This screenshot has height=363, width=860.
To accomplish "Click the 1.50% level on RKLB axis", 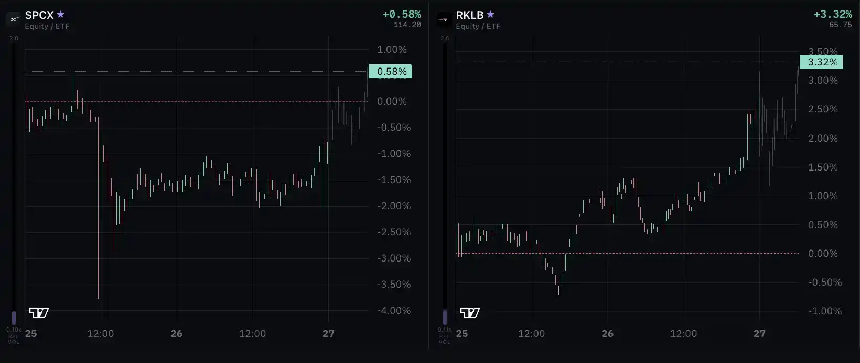I will pyautogui.click(x=823, y=167).
